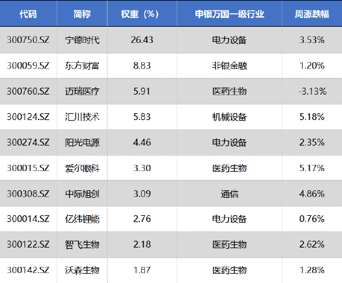Click the -3.13% weekly change cell
Viewport: 342px width, 283px height.
pyautogui.click(x=312, y=91)
